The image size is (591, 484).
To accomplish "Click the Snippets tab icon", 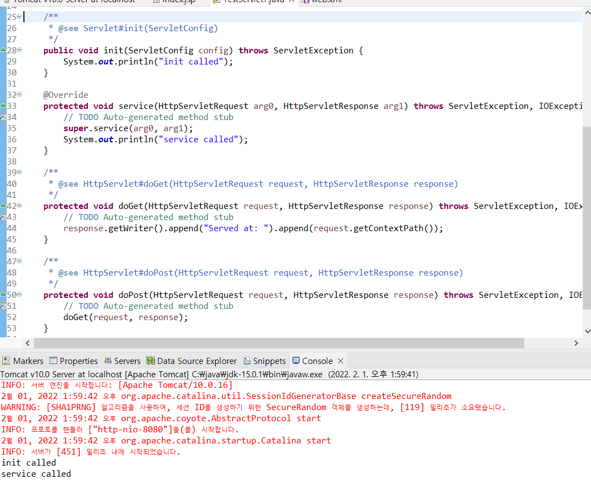I will 247,361.
